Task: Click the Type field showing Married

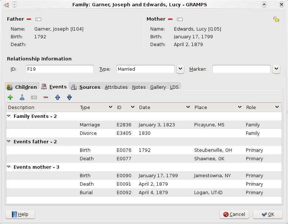Action: pos(145,69)
